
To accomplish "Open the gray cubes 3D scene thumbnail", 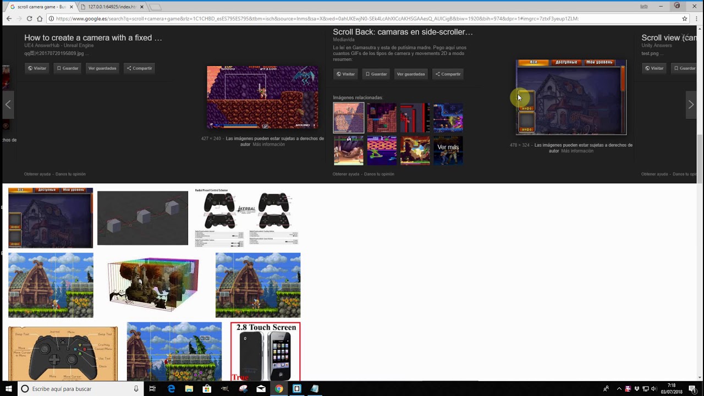I will [142, 218].
